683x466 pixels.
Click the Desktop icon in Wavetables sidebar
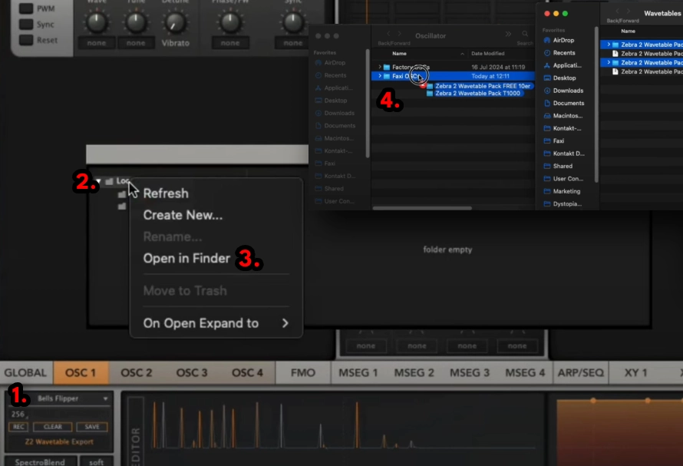point(546,78)
